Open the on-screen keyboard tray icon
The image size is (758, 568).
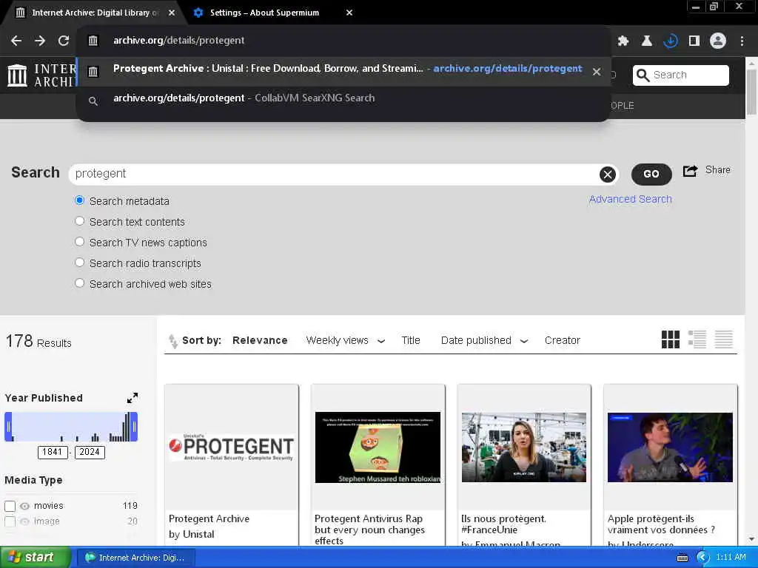[682, 558]
